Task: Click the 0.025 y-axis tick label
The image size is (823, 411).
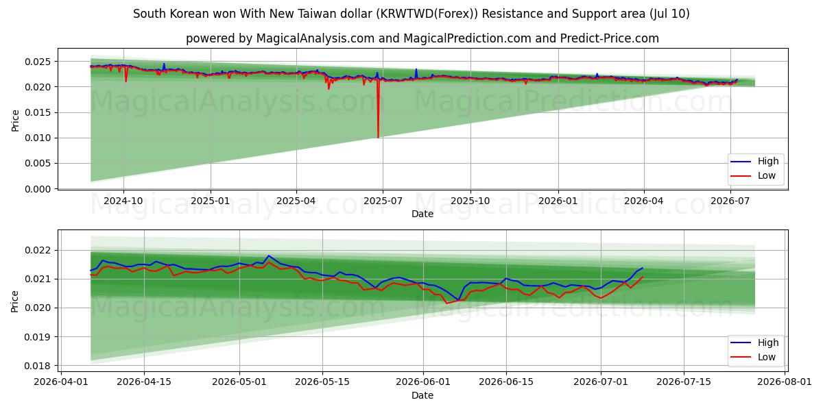Action: 38,62
